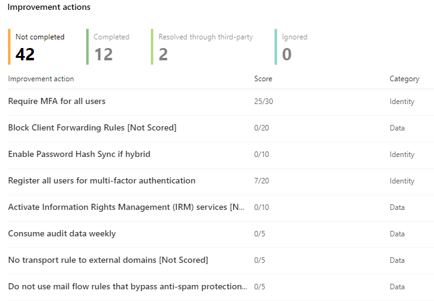This screenshot has width=434, height=301.
Task: Sort by Improvement action column header
Action: tap(41, 79)
